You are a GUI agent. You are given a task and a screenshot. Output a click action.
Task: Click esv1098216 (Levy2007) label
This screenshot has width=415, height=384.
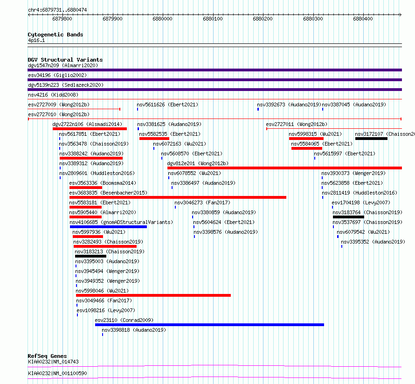pyautogui.click(x=106, y=310)
